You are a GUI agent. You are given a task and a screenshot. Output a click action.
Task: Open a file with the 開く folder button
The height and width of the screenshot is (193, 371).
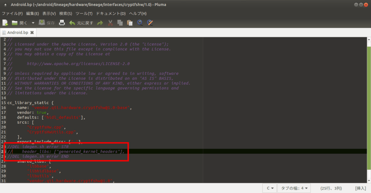[20, 23]
